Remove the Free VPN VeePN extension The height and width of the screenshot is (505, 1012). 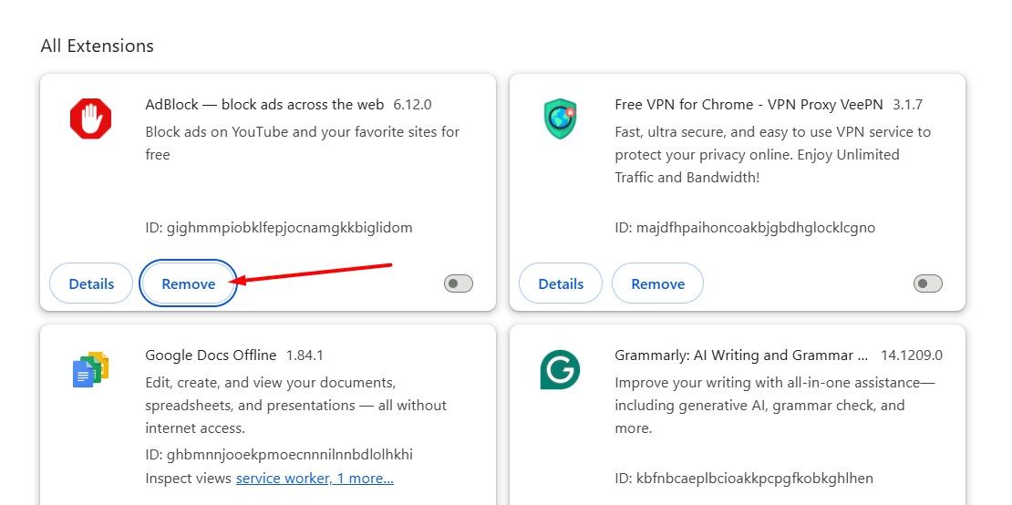(657, 283)
